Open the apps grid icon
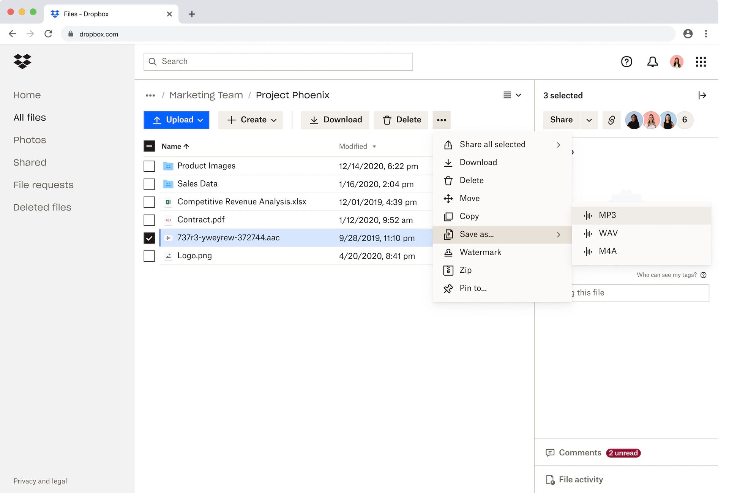 coord(701,62)
